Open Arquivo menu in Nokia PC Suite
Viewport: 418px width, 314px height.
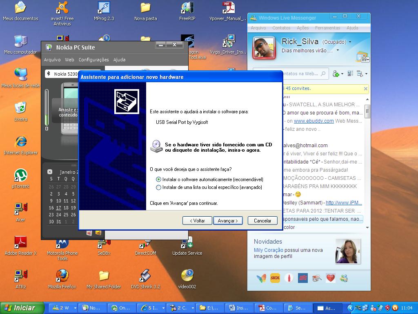52,60
